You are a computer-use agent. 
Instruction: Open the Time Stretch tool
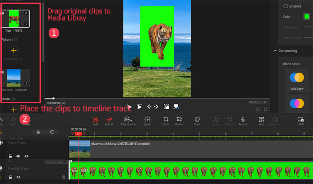pyautogui.click(x=128, y=121)
